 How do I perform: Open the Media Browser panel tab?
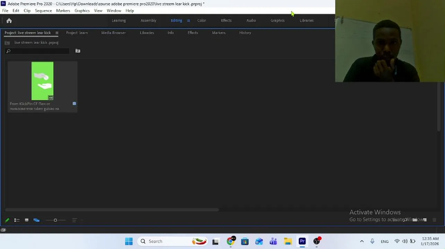[x=113, y=33]
